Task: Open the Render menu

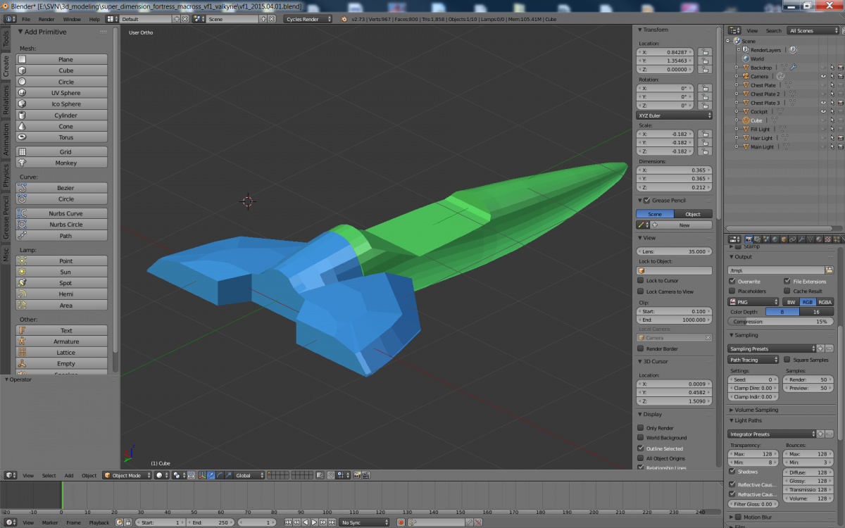Action: (46, 19)
